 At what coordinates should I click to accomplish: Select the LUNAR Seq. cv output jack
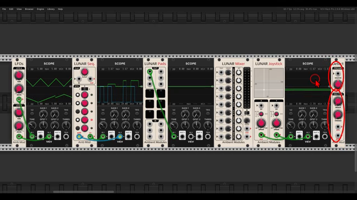click(x=90, y=137)
